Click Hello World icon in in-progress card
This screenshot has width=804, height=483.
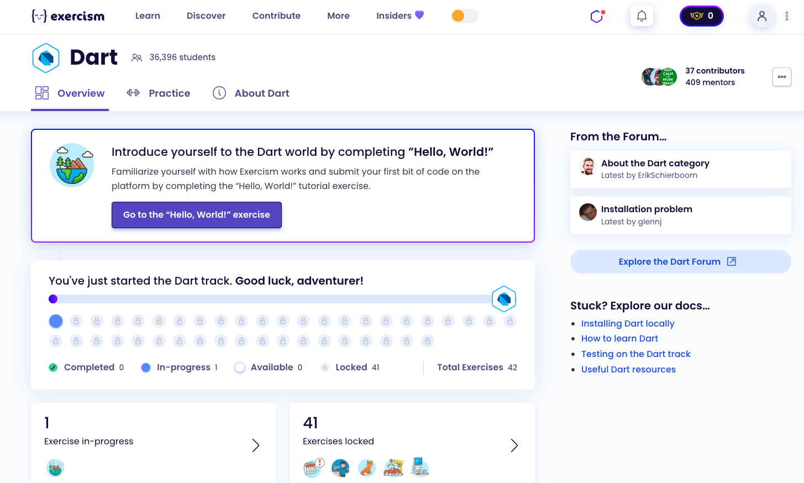point(55,468)
